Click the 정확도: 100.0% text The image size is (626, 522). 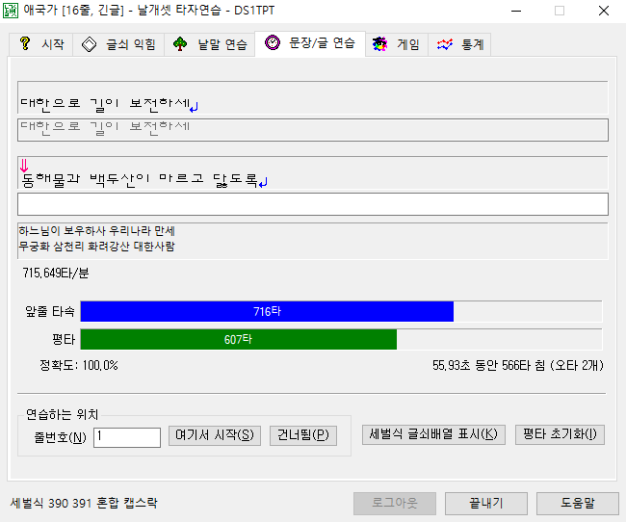coord(79,365)
